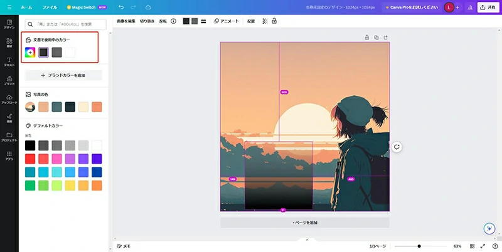This screenshot has width=502, height=252.
Task: Open the transparency checkerboard icon
Action: [x=265, y=21]
